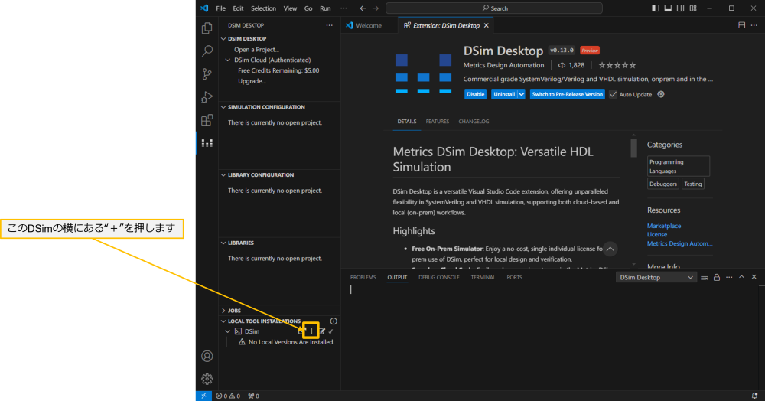Viewport: 765px width, 401px height.
Task: Collapse the DSim tree node
Action: point(228,331)
